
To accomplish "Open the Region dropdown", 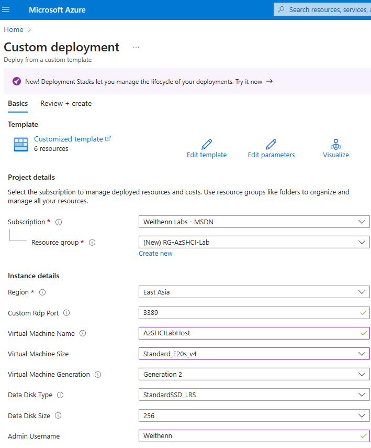I will point(254,292).
